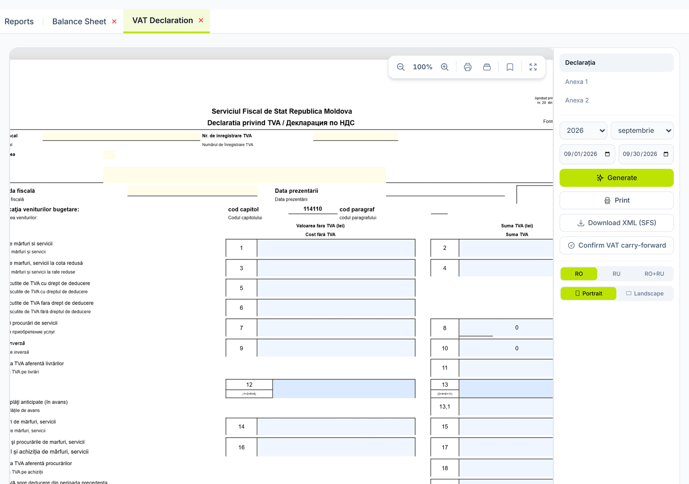
Task: Open the Balance Sheet tab
Action: point(79,22)
